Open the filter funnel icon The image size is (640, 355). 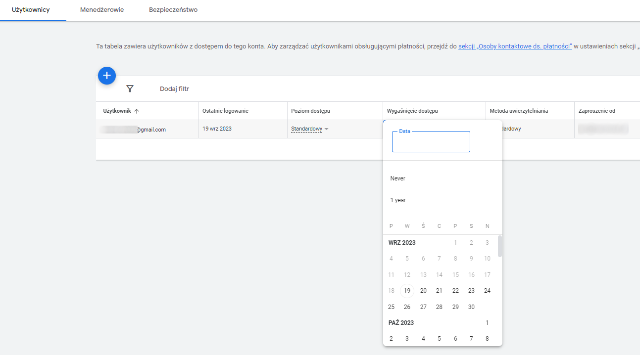(130, 89)
